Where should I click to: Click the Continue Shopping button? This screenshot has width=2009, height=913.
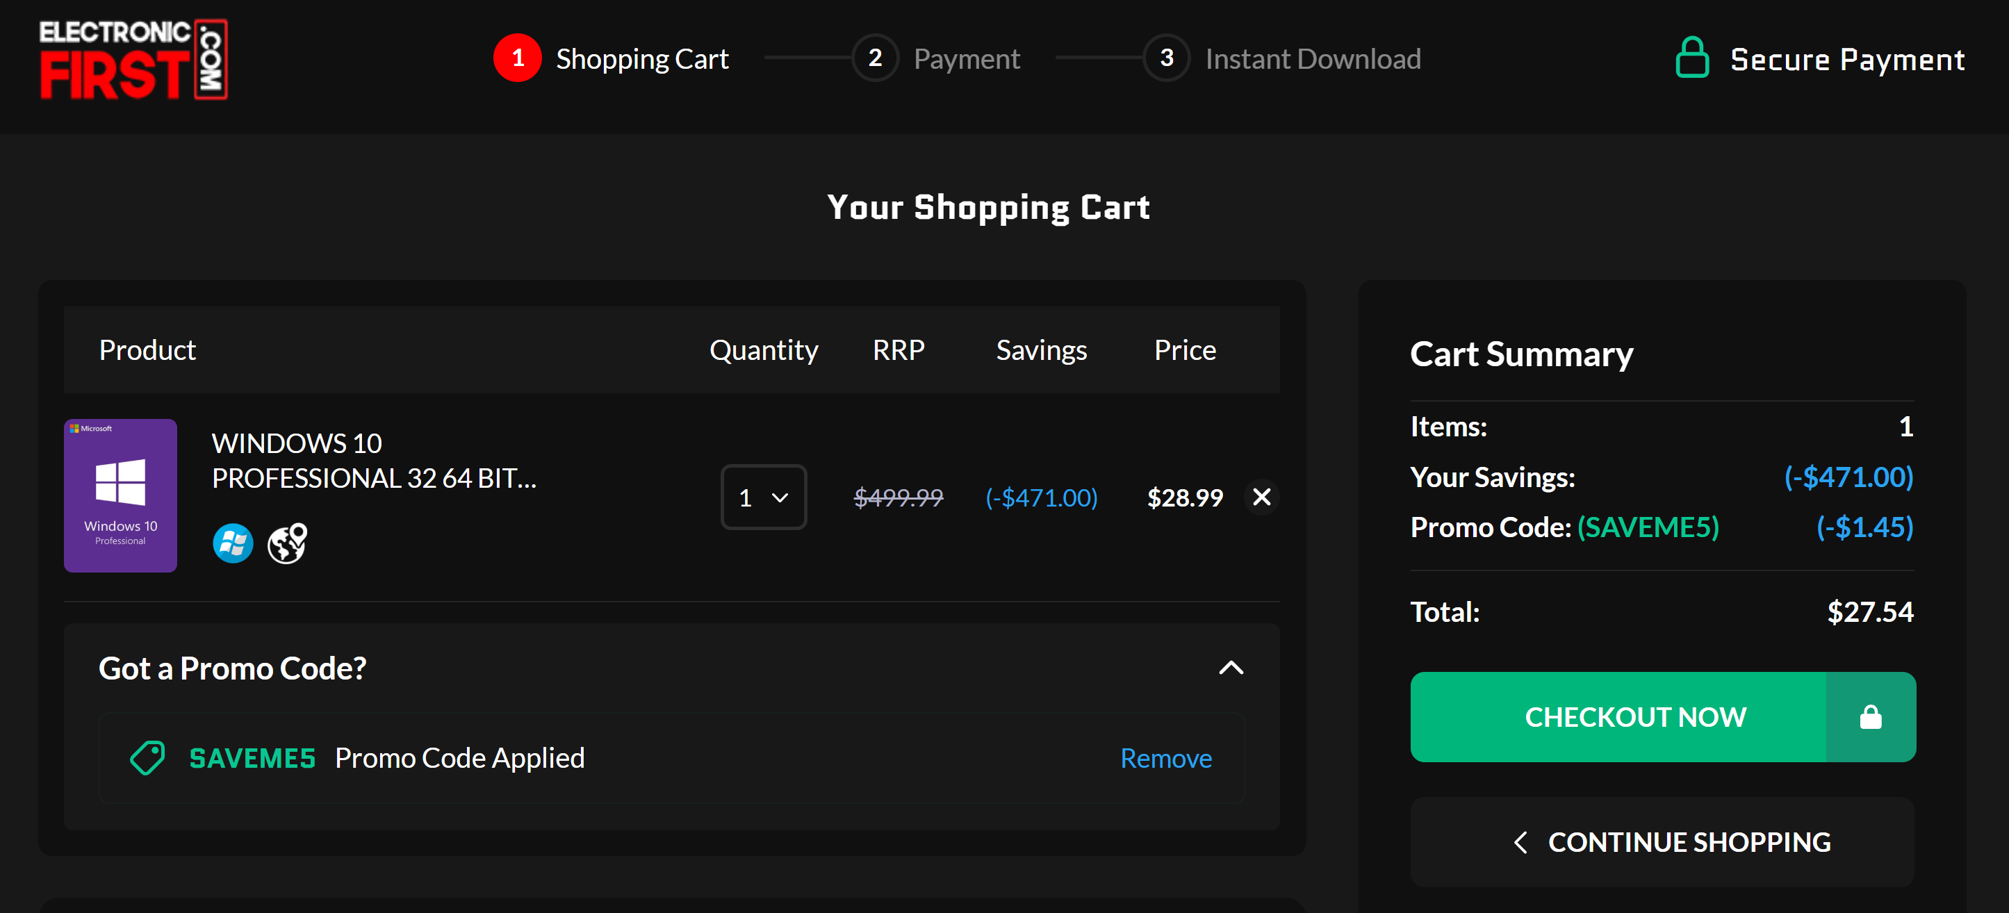coord(1662,842)
